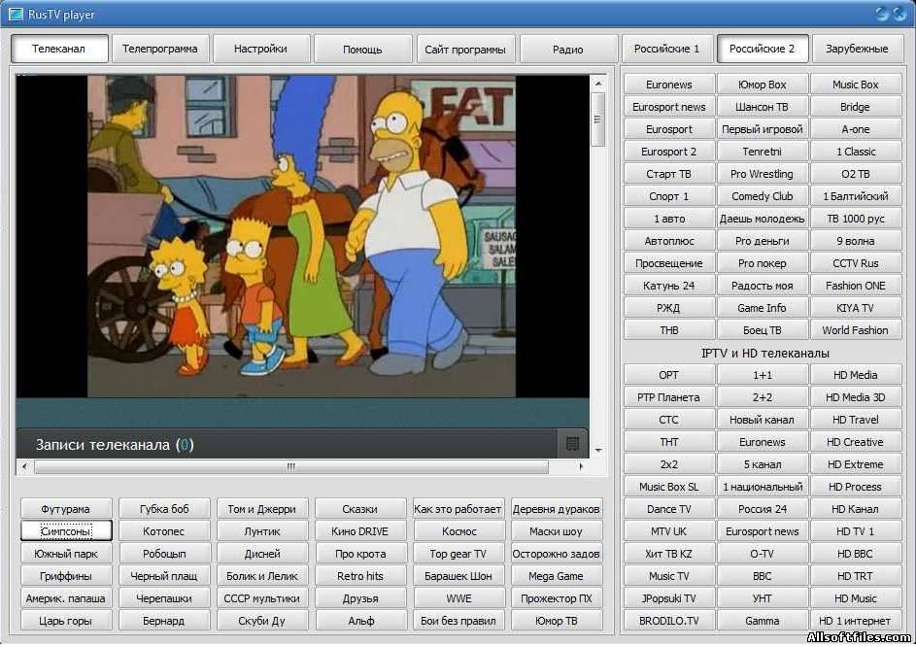This screenshot has height=647, width=916.
Task: Play the Скуби Ду channel
Action: click(x=261, y=620)
